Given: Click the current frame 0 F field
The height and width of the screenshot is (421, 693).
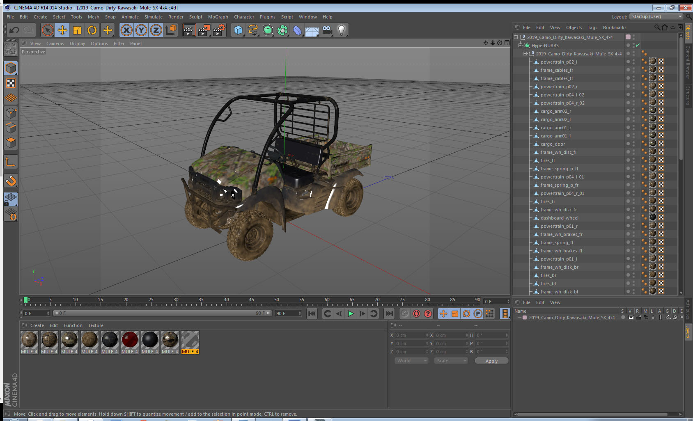Looking at the screenshot, I should point(37,313).
